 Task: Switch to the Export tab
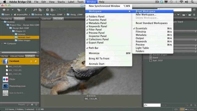pos(30,56)
